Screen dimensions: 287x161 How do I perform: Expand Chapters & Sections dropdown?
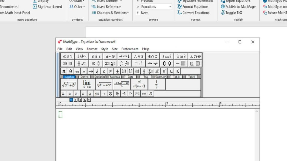click(x=110, y=13)
